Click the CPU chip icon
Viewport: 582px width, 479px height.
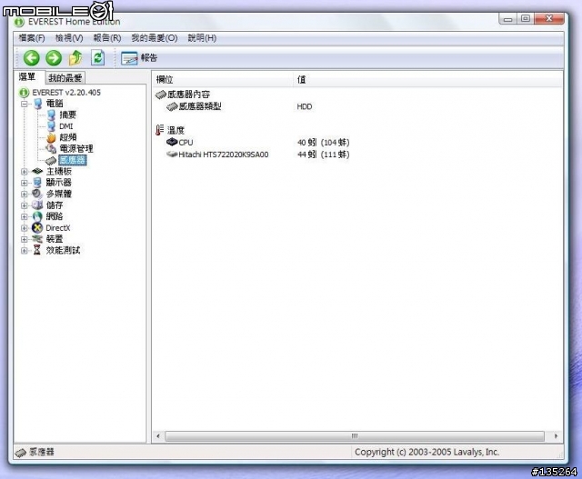[x=172, y=142]
